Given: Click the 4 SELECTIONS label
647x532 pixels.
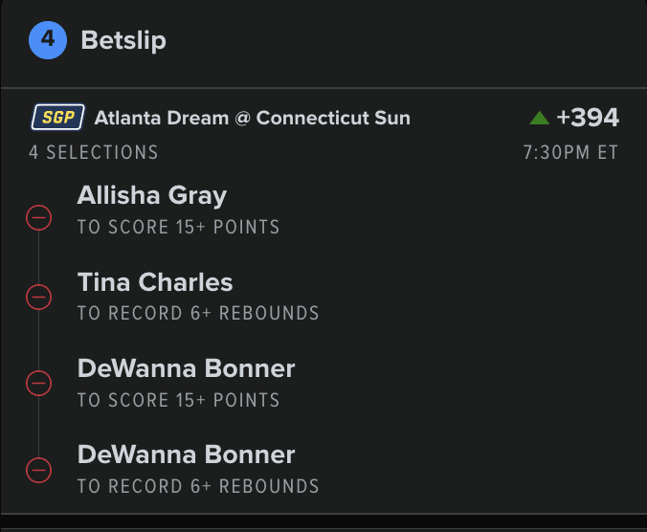Looking at the screenshot, I should [x=94, y=152].
